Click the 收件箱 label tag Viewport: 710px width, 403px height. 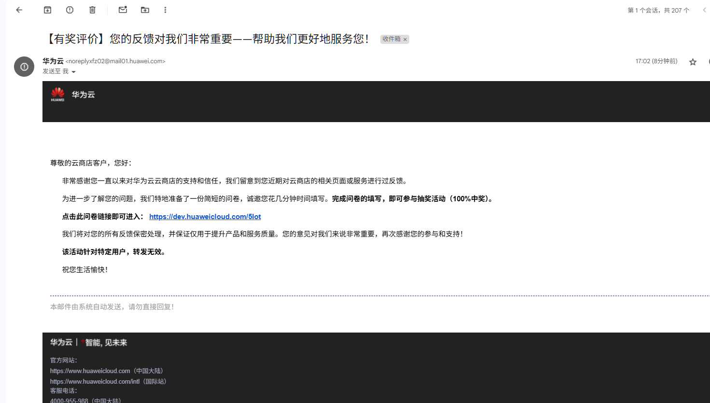coord(391,39)
